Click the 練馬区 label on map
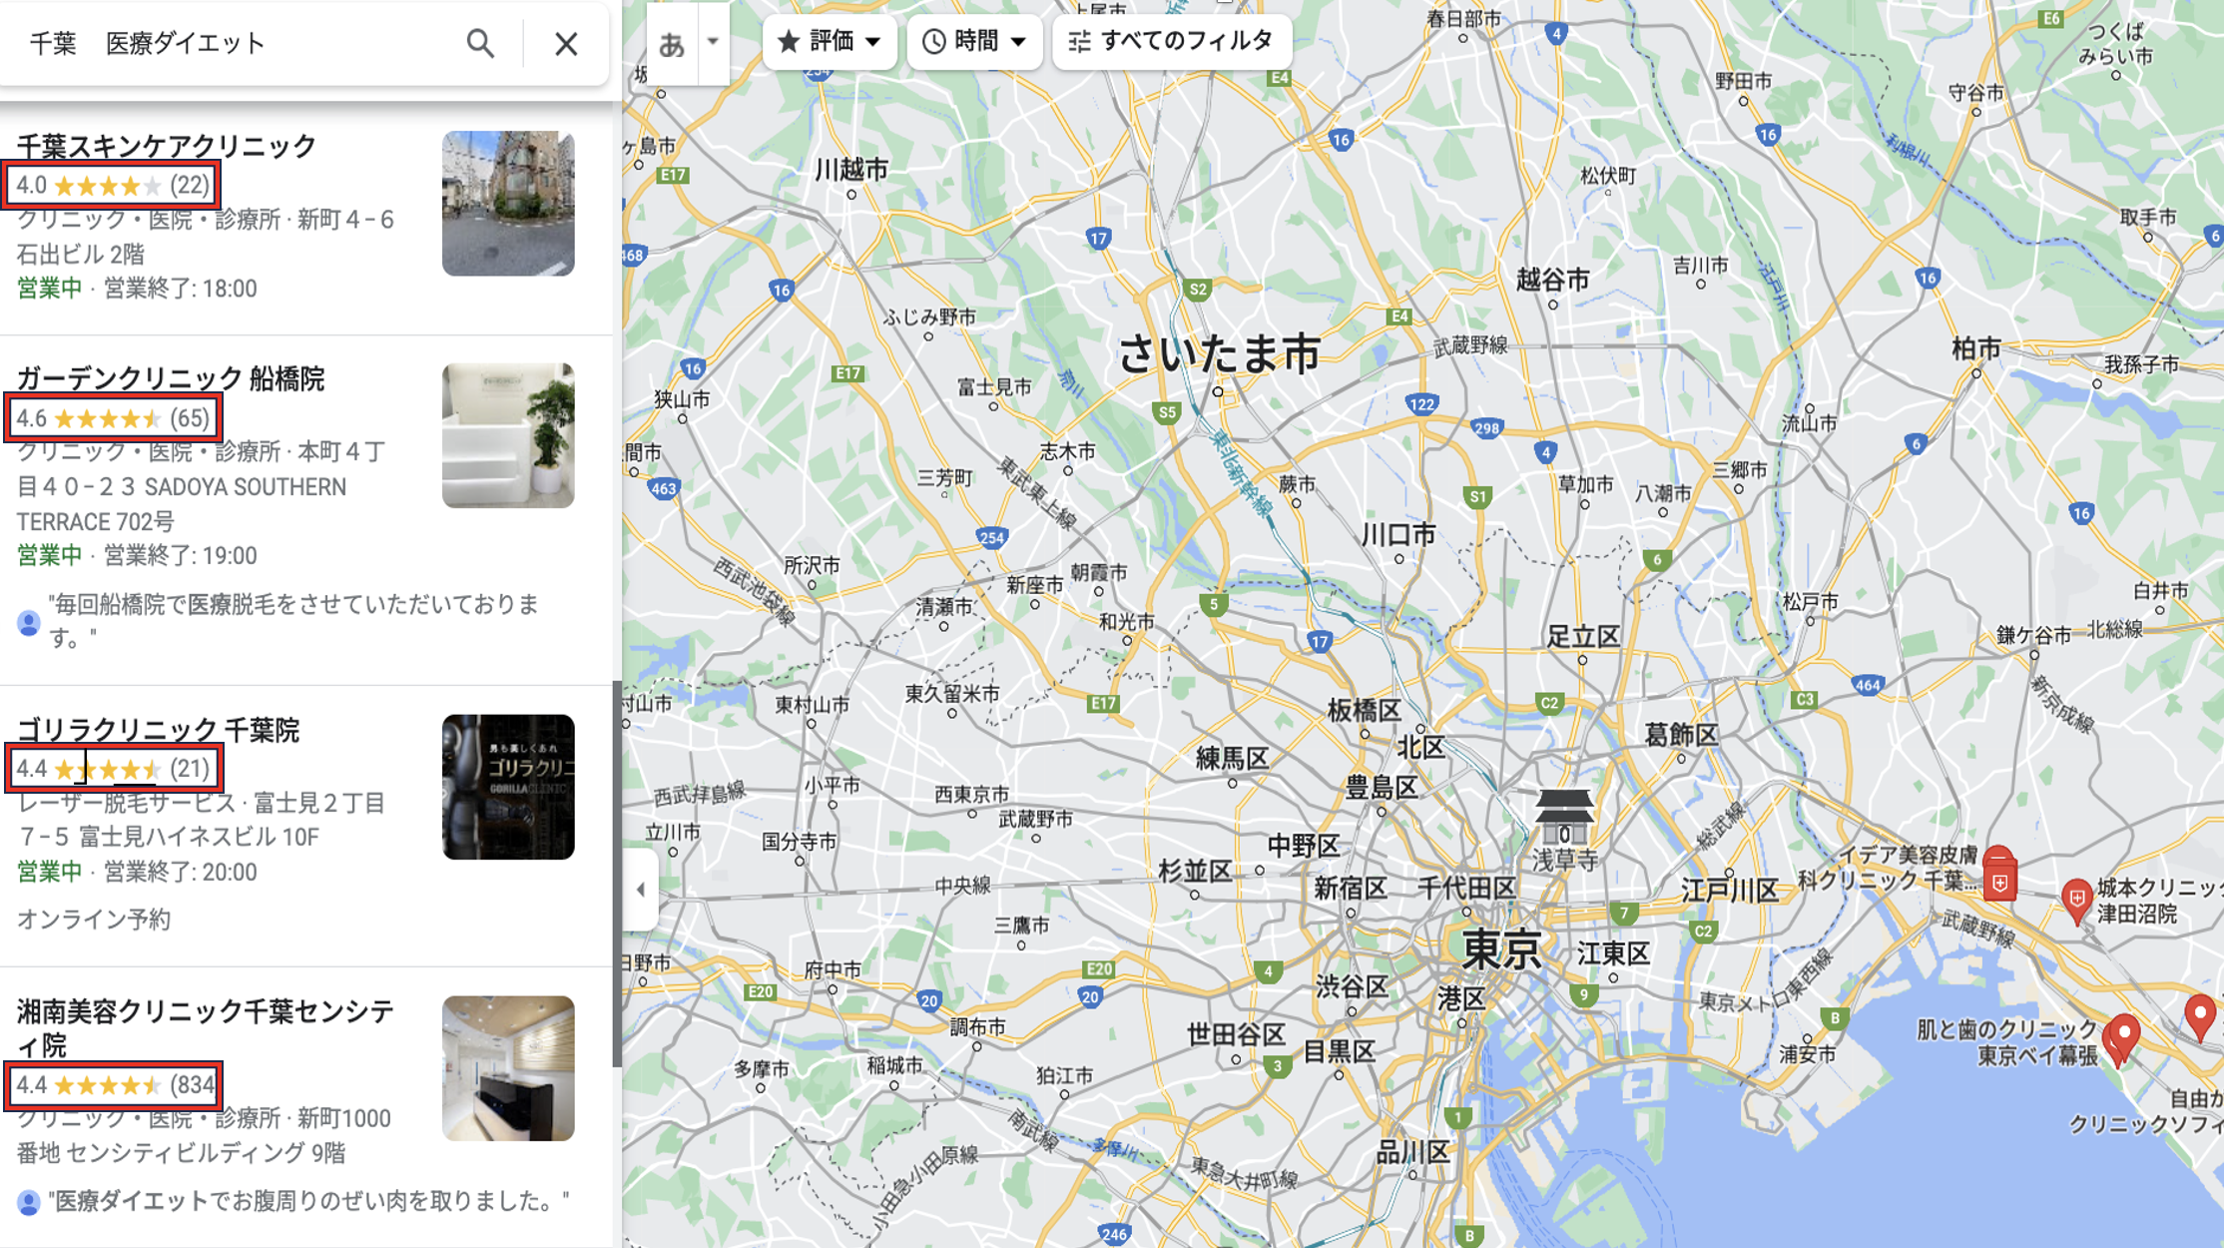Viewport: 2224px width, 1248px height. click(x=1232, y=759)
